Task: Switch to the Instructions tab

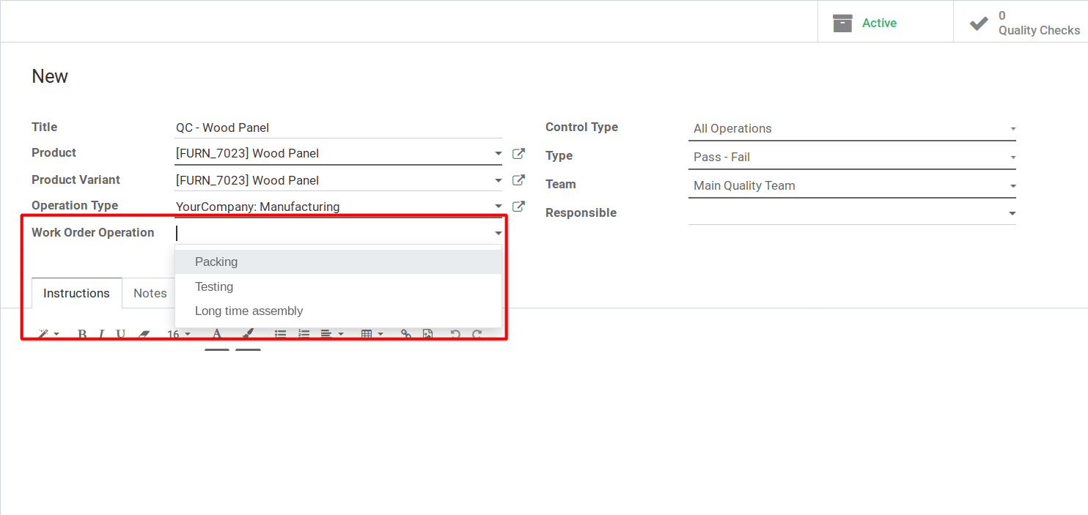Action: pos(76,293)
